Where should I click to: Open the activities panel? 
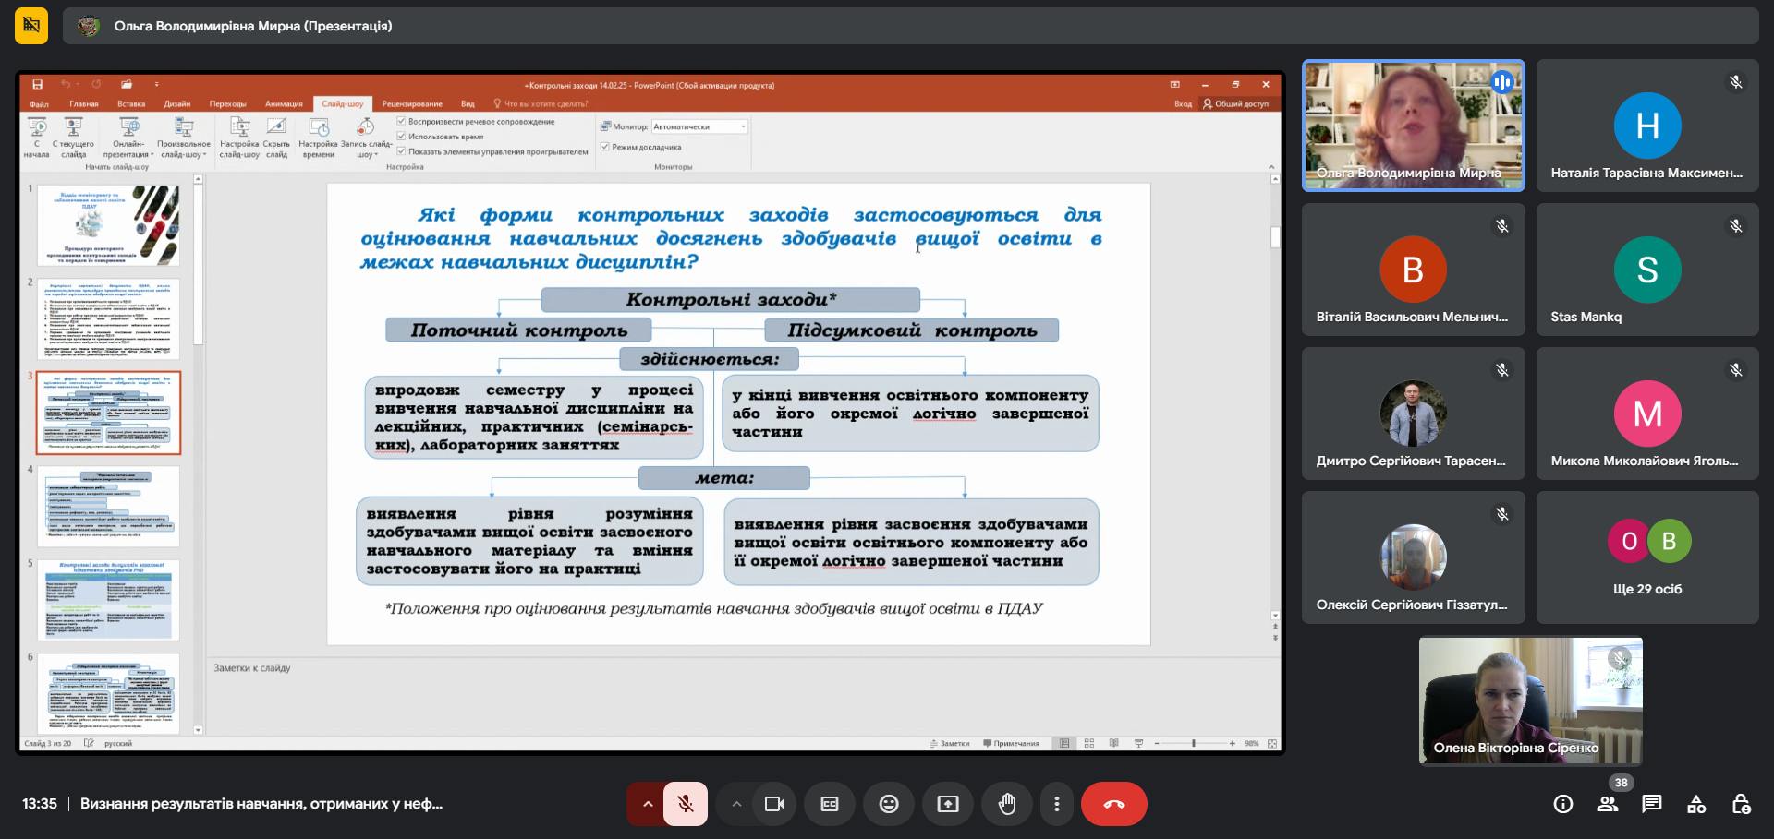1696,804
